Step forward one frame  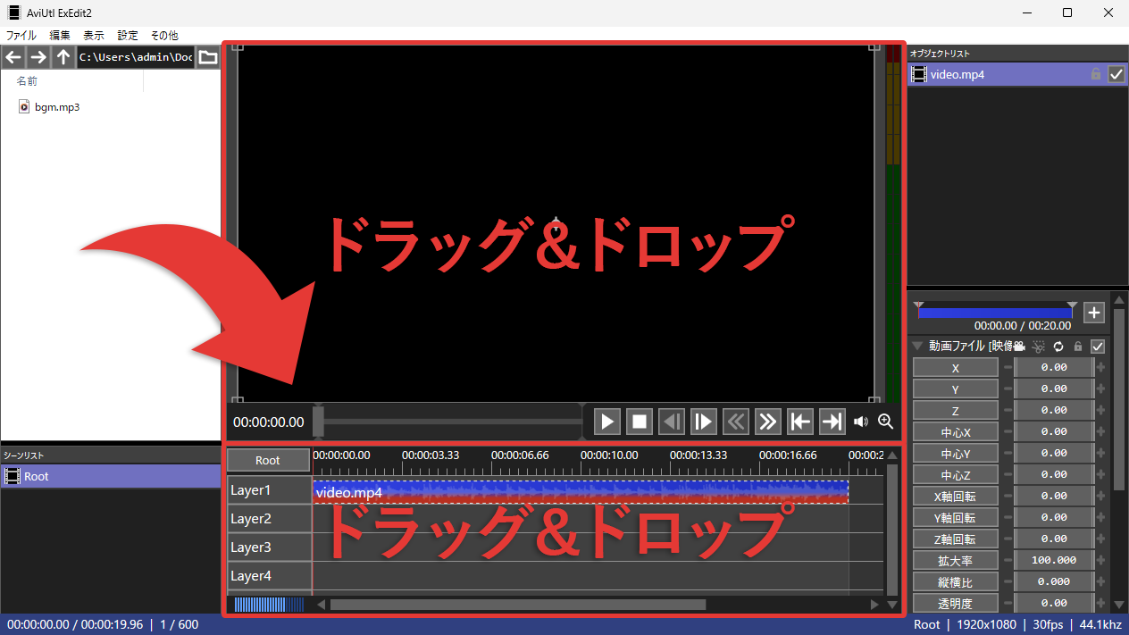[x=703, y=422]
